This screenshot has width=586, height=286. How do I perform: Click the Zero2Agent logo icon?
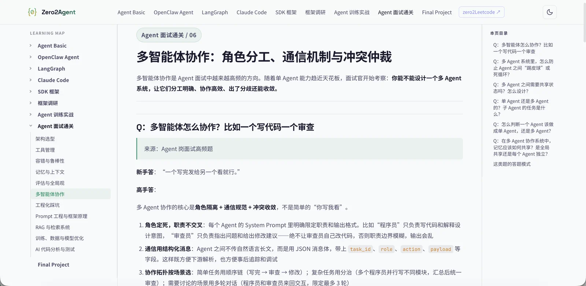pos(32,12)
